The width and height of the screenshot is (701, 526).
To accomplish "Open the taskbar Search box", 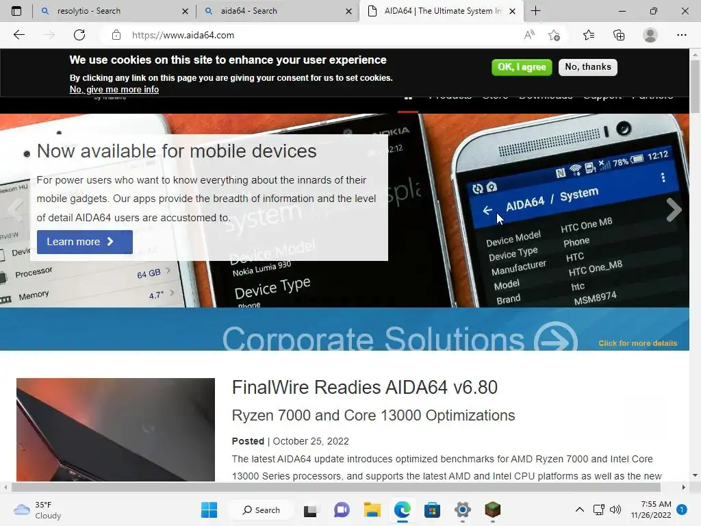I will pyautogui.click(x=261, y=510).
